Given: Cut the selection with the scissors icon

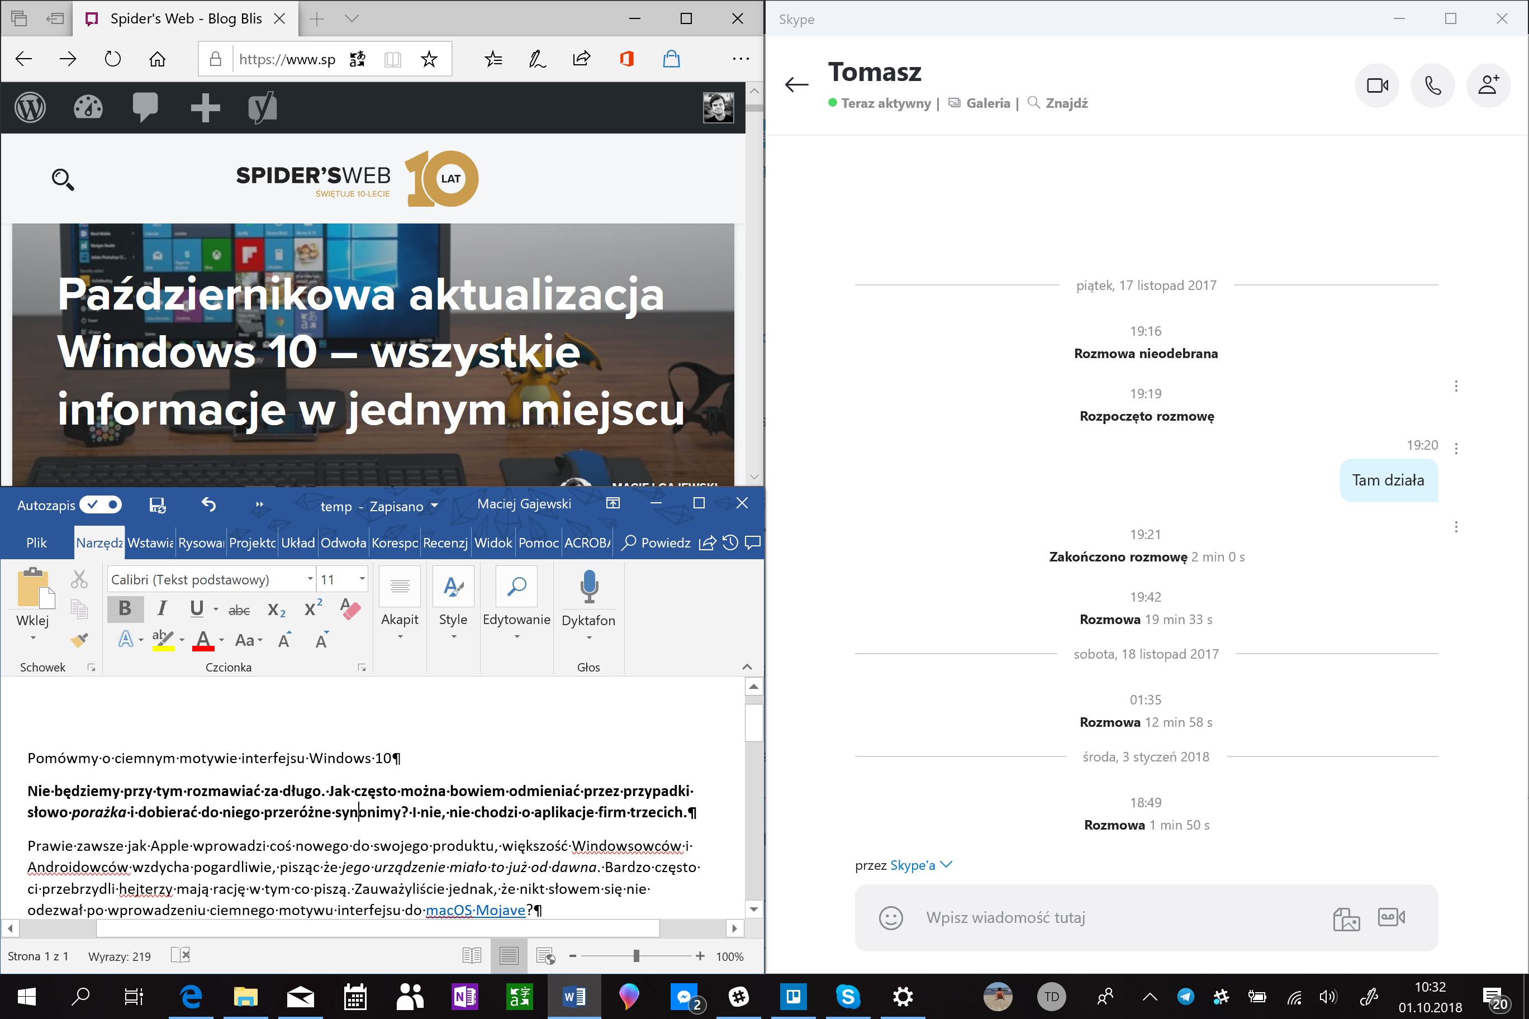Looking at the screenshot, I should tap(79, 578).
